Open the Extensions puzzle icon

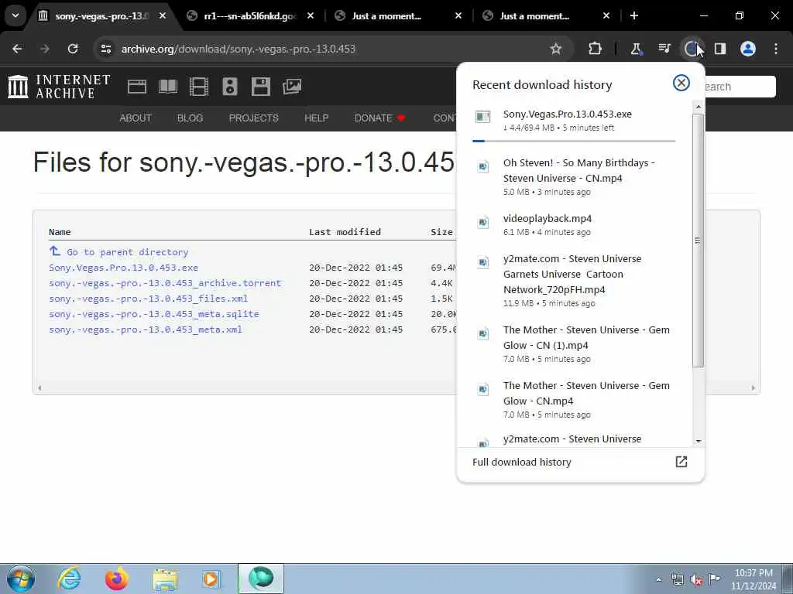pyautogui.click(x=596, y=49)
